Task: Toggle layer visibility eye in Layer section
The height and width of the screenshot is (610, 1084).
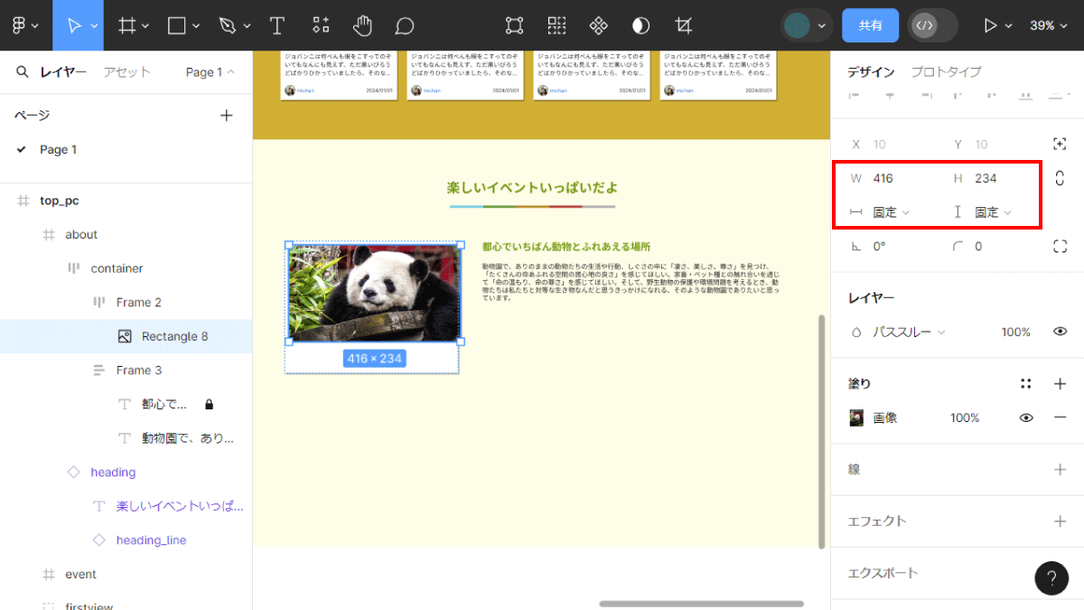Action: [x=1061, y=332]
